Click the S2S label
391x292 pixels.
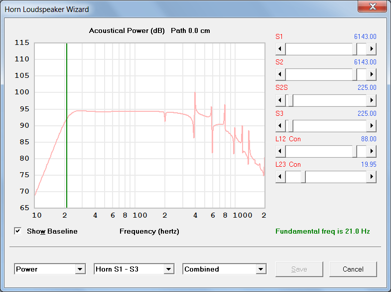tap(281, 87)
